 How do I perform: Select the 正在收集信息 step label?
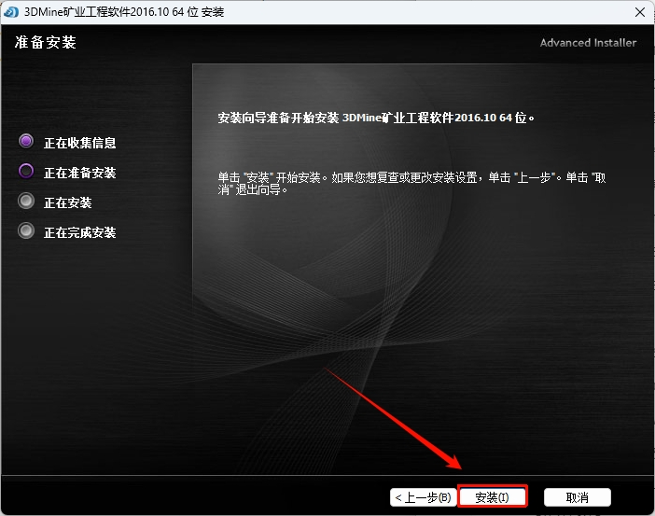pos(80,143)
